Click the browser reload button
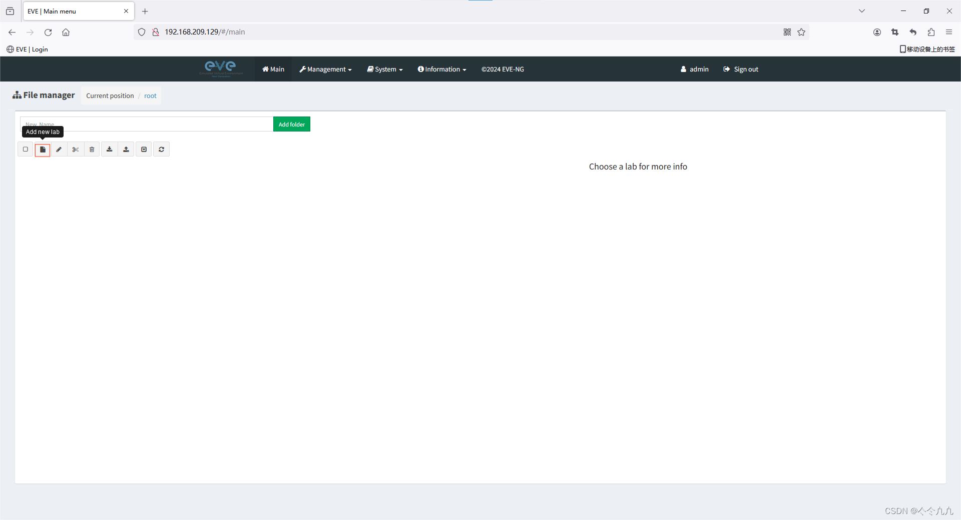 click(48, 32)
